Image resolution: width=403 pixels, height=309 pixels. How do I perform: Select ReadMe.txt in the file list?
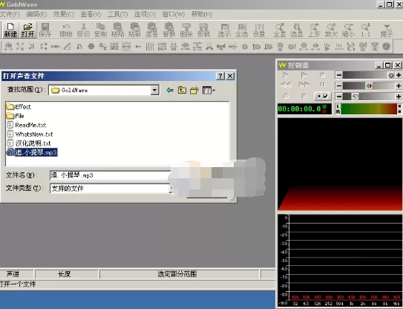click(x=27, y=125)
